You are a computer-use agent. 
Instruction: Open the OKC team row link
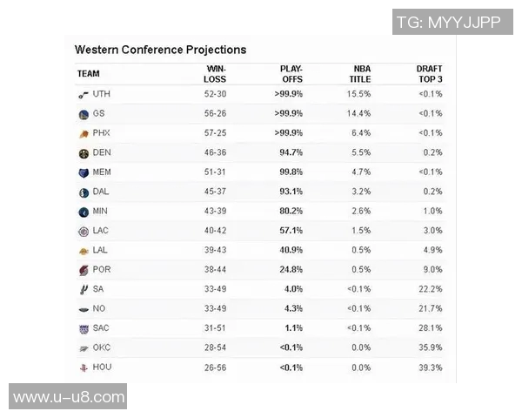[102, 348]
